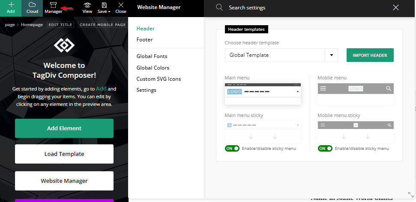Open the Cloud library
The width and height of the screenshot is (416, 202).
click(32, 8)
